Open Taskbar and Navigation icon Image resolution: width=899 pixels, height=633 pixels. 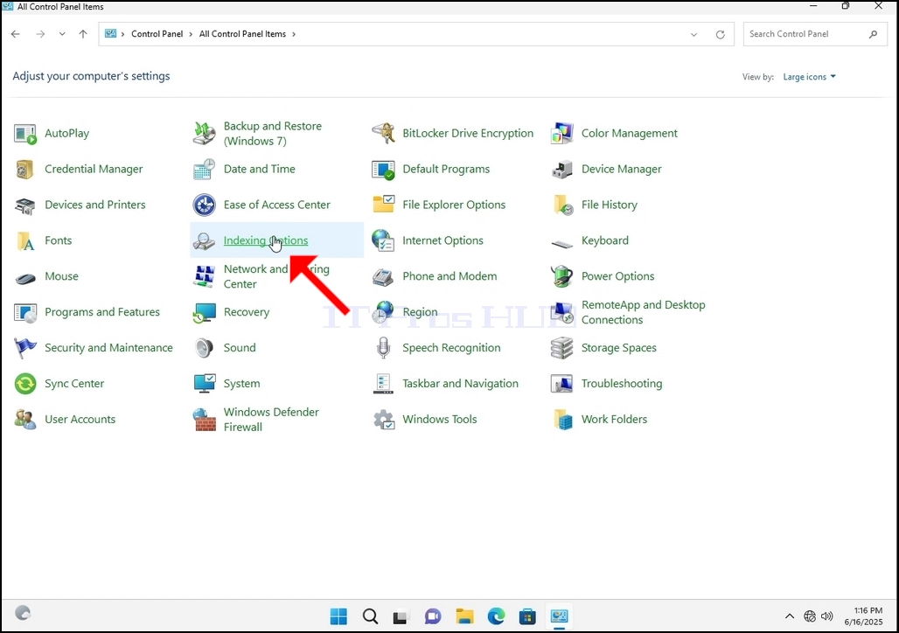click(x=383, y=384)
